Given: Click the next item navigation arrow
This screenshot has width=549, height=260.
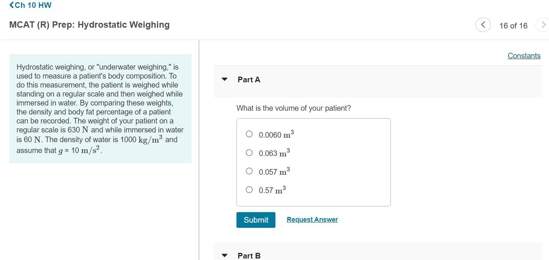Looking at the screenshot, I should (543, 25).
